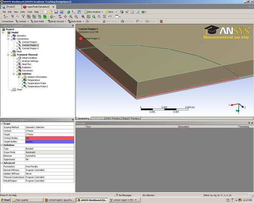The image size is (254, 203).
Task: Click the first Save disk icon
Action: click(56, 12)
